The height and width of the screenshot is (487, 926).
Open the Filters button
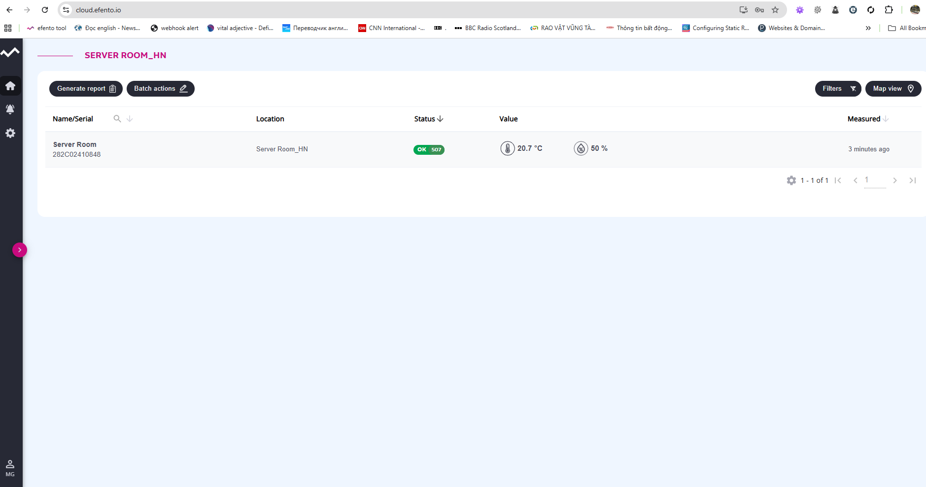[838, 89]
